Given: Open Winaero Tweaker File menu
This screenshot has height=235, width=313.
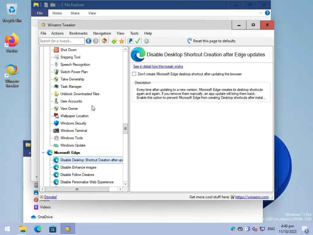Looking at the screenshot, I should coord(43,33).
